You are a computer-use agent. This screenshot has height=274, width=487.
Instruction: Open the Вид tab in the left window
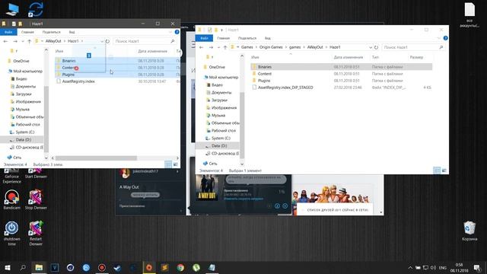click(72, 32)
